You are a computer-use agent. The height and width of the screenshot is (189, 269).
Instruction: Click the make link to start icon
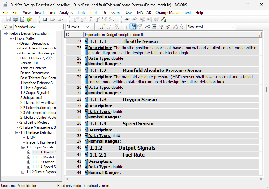pyautogui.click(x=149, y=19)
